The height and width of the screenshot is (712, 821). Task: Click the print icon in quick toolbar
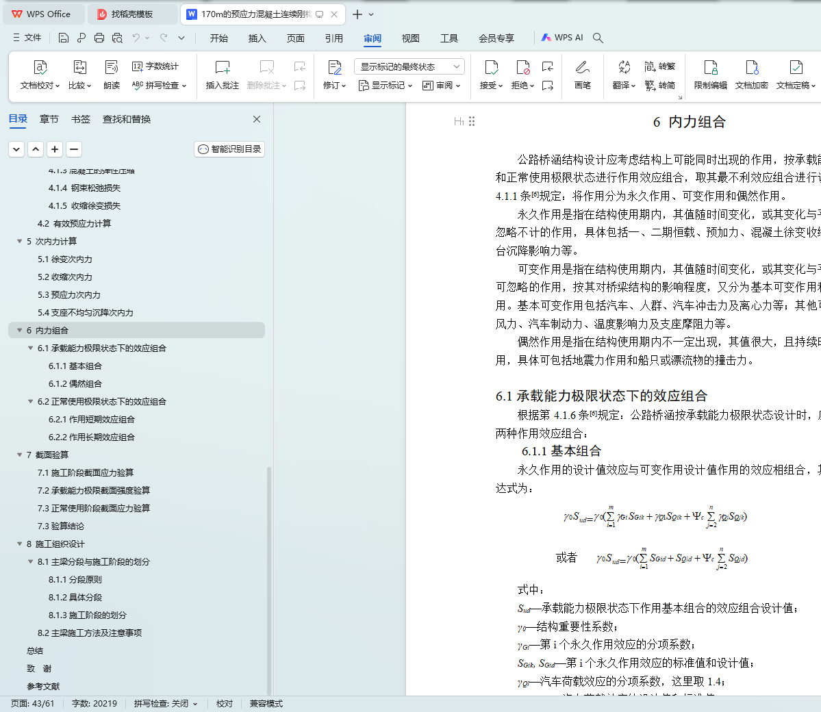pos(99,38)
